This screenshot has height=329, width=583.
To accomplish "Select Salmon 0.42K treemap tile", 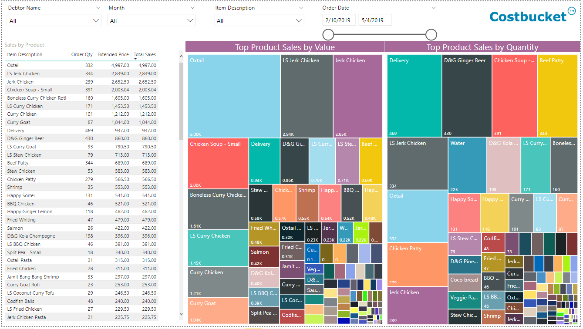I will pos(264,257).
